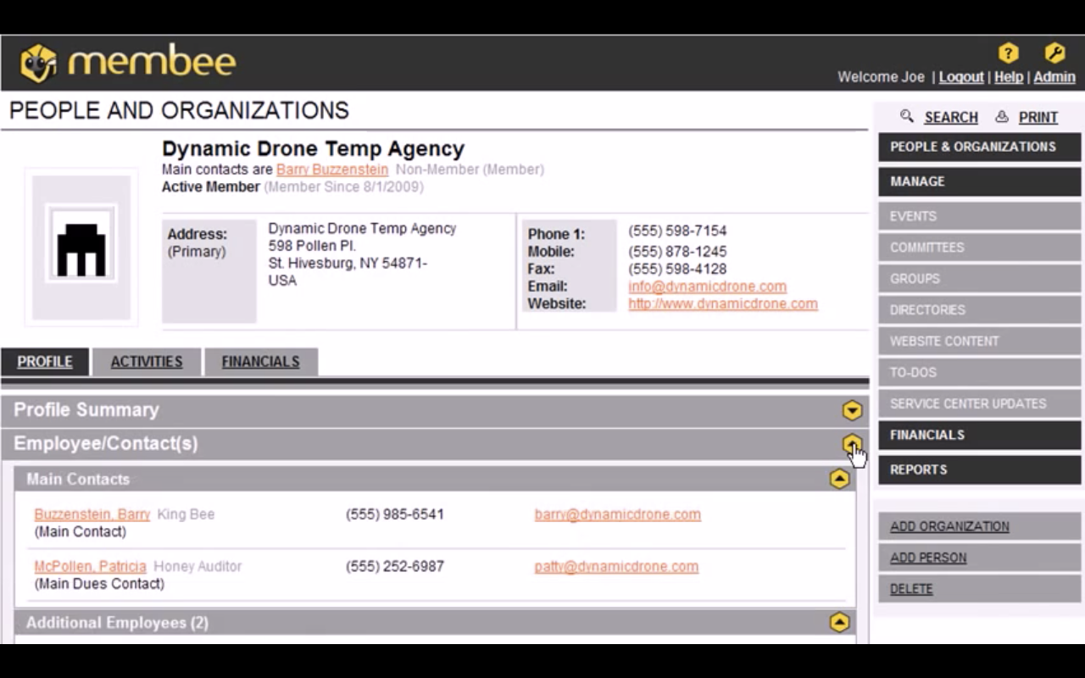Click the ADD ORGANIZATION button
1085x678 pixels.
980,526
